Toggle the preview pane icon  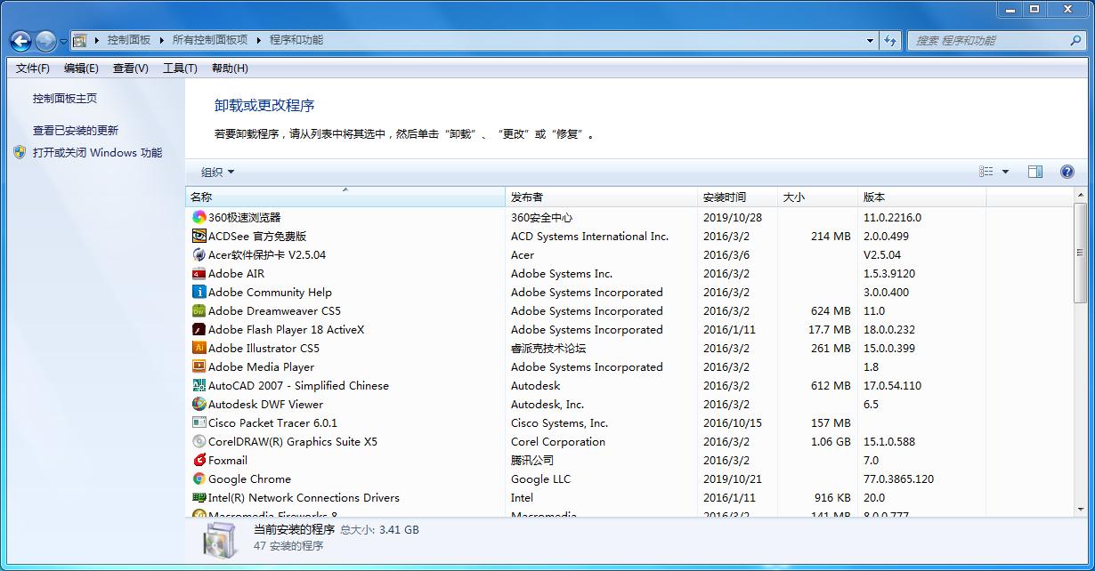[1034, 171]
